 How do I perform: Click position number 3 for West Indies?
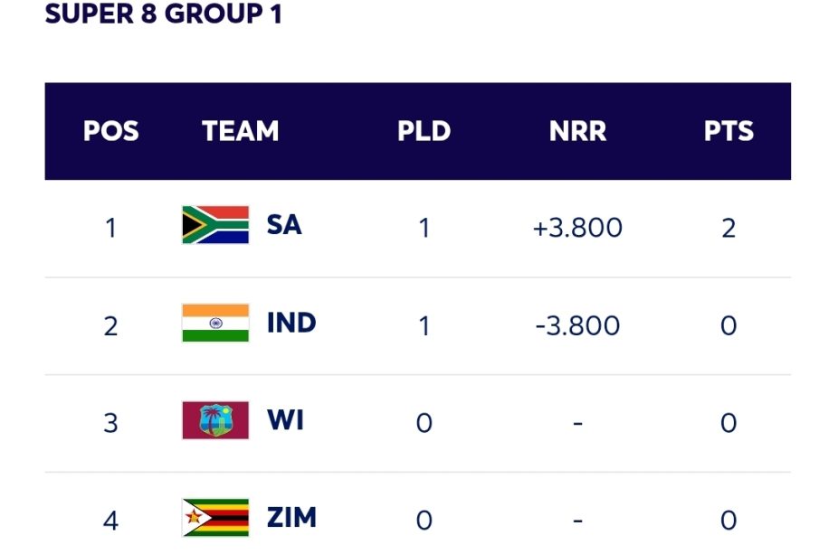pos(110,422)
